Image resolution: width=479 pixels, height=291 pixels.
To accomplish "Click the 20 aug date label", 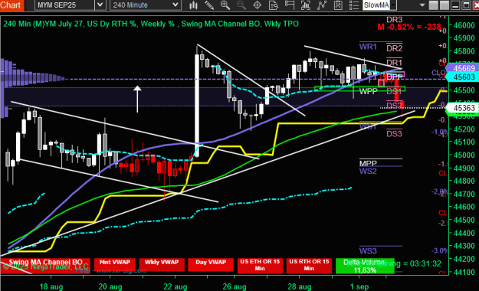I will pyautogui.click(x=110, y=286).
